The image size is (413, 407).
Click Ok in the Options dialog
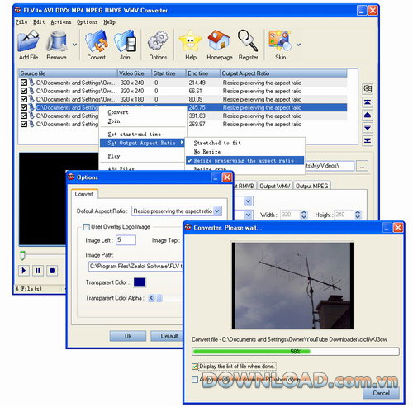coord(128,336)
